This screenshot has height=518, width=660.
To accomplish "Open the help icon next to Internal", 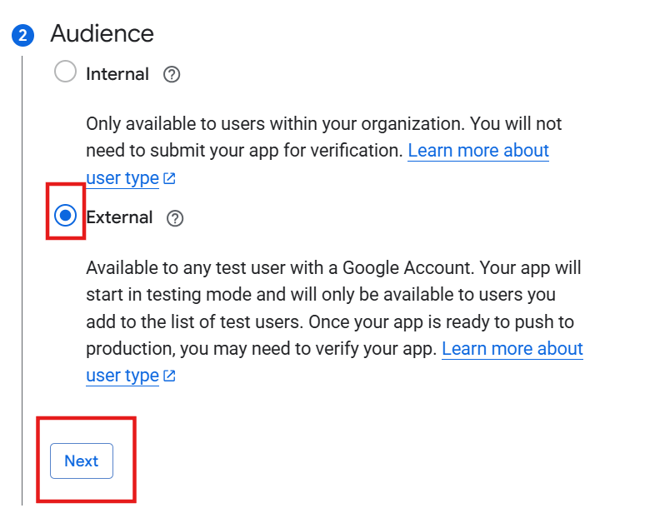I will pyautogui.click(x=172, y=75).
